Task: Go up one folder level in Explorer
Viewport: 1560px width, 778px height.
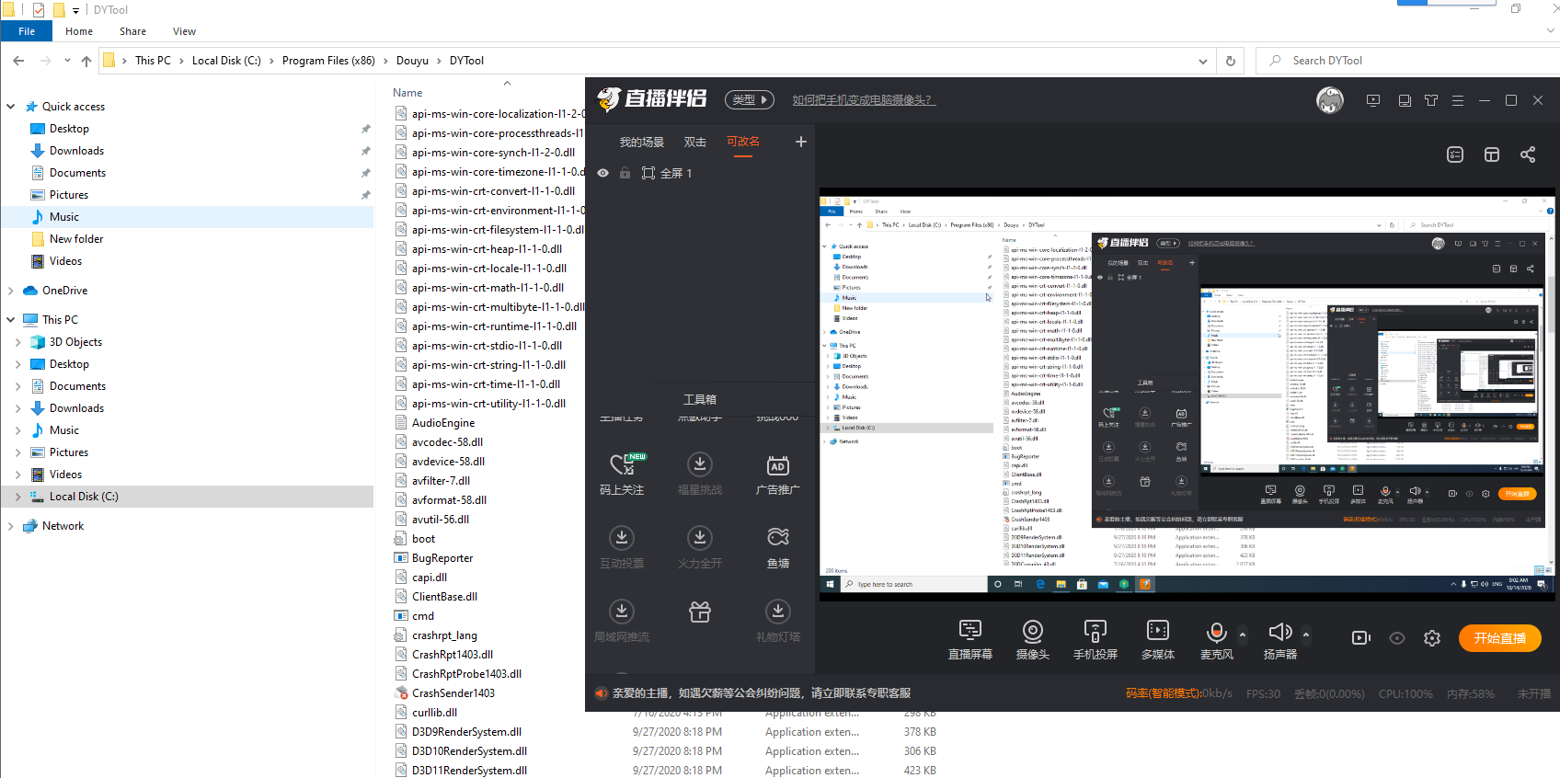Action: 86,61
